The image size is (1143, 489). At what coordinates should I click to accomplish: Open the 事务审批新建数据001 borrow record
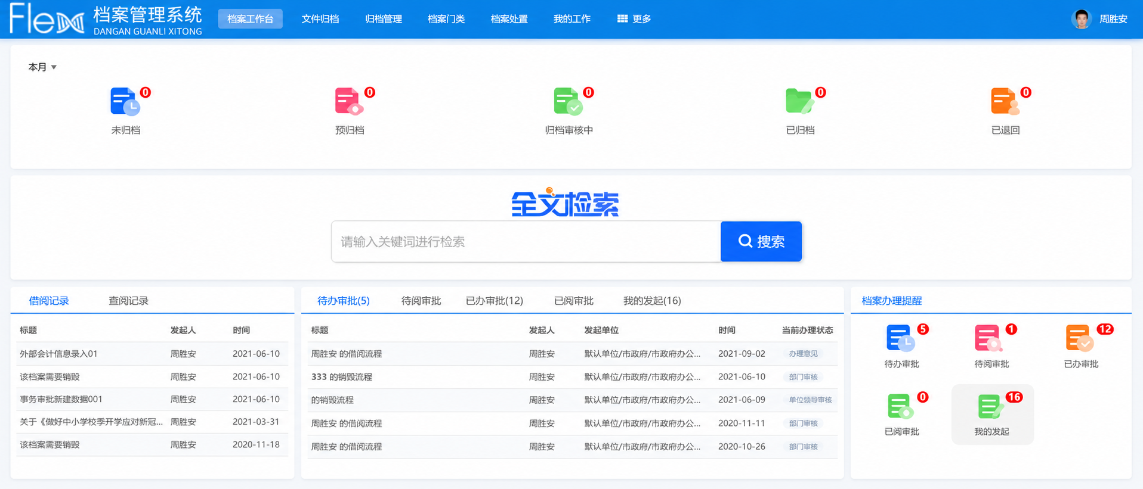click(x=61, y=399)
